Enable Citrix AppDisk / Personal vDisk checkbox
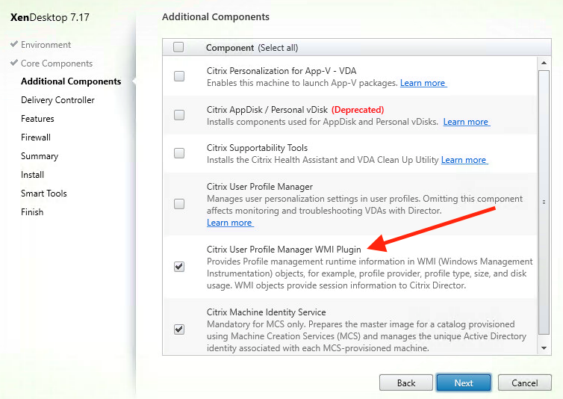 (x=179, y=115)
